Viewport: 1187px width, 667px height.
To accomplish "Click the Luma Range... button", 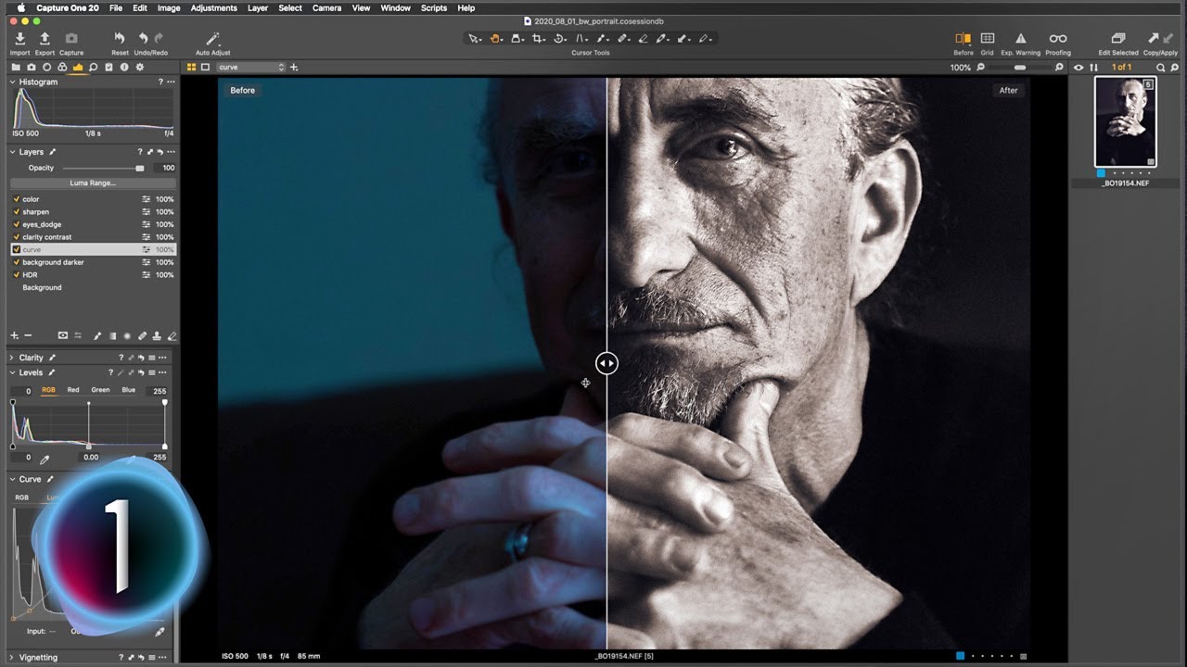I will point(93,183).
